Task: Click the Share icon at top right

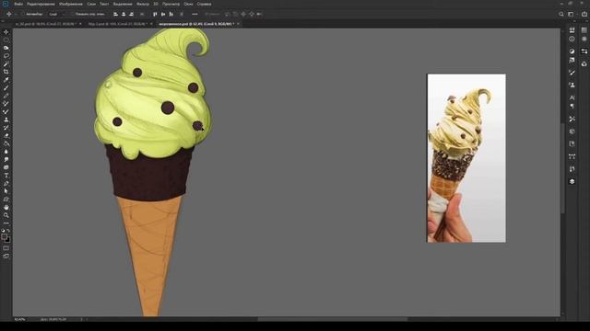Action: (x=584, y=15)
